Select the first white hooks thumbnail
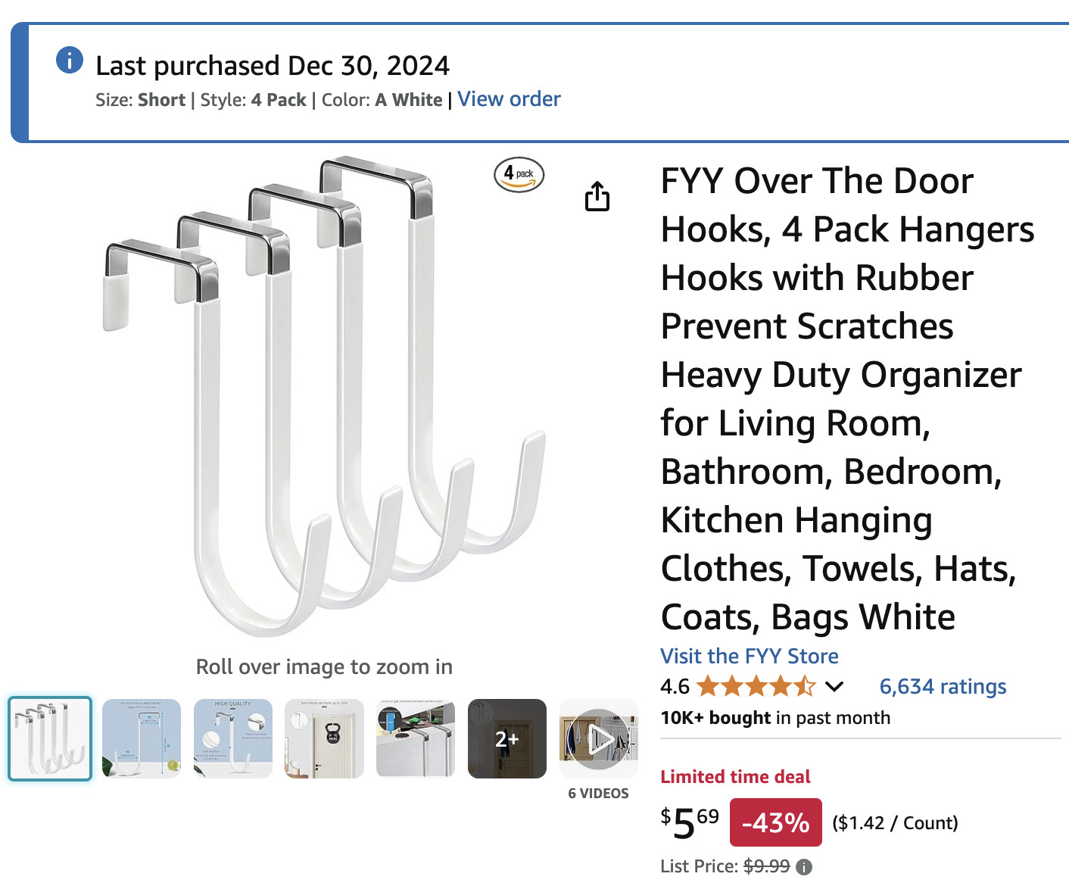1069x886 pixels. click(x=50, y=739)
